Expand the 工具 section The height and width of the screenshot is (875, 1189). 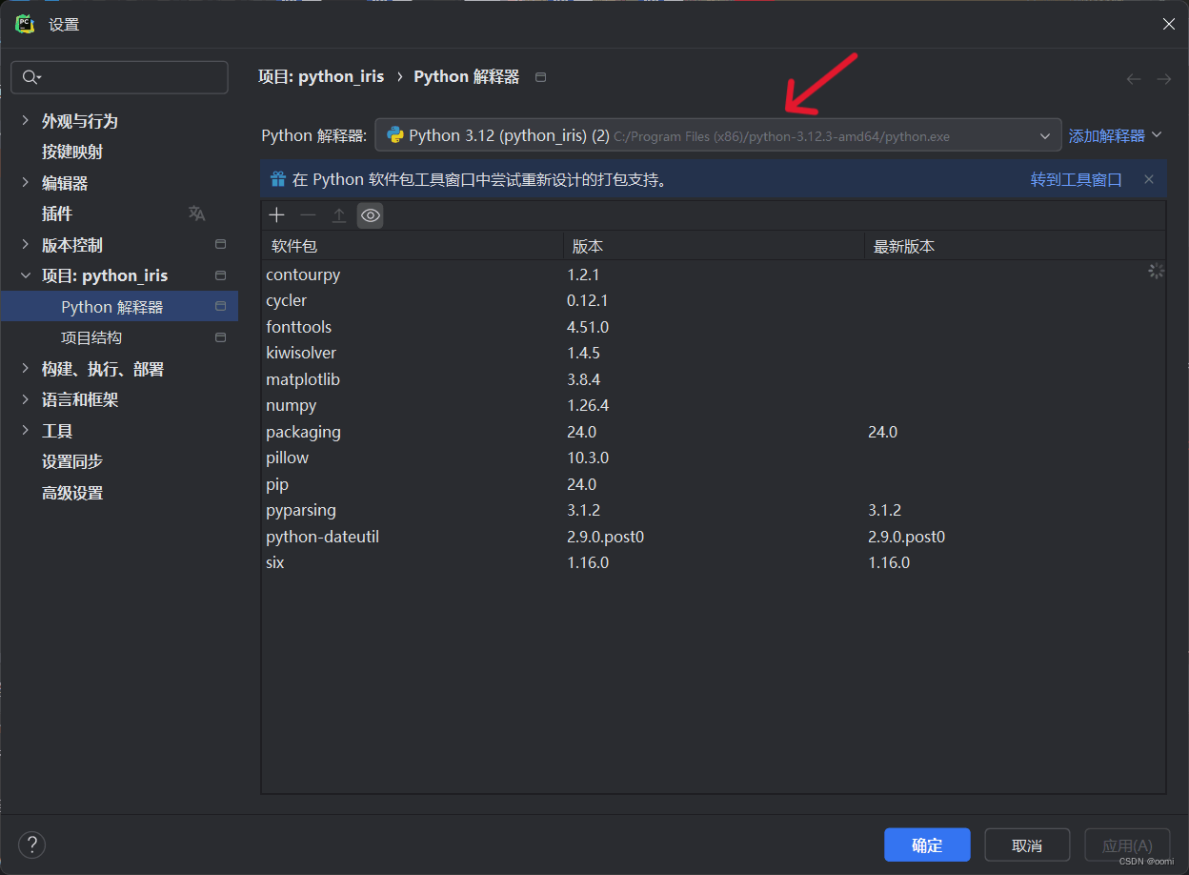point(26,431)
